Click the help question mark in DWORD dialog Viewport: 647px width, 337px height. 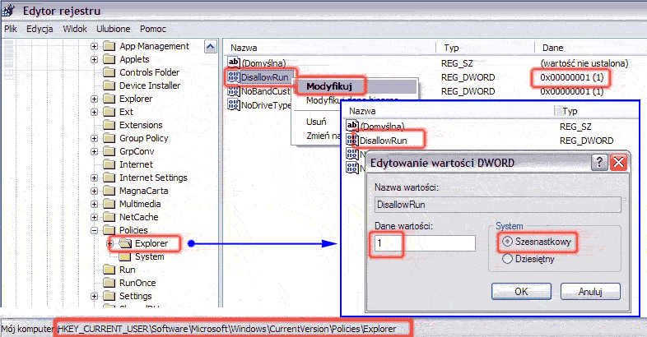pyautogui.click(x=600, y=162)
